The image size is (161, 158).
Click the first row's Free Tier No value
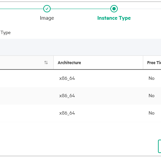[x=152, y=78]
